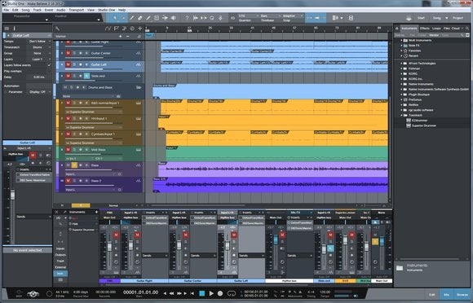This screenshot has width=473, height=303.
Task: Switch to the Loops browser tab
Action: click(x=436, y=29)
